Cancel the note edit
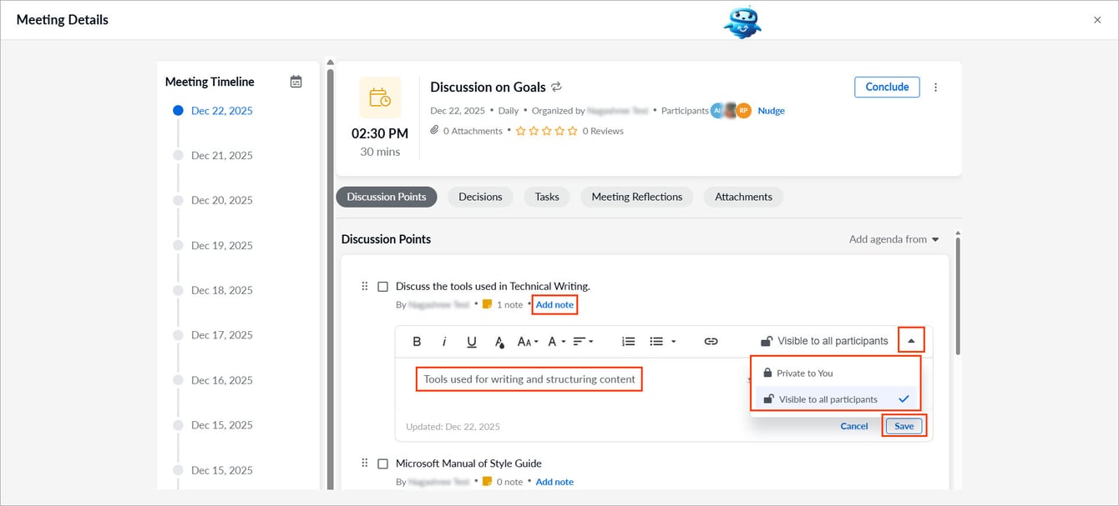Viewport: 1119px width, 506px height. point(854,426)
